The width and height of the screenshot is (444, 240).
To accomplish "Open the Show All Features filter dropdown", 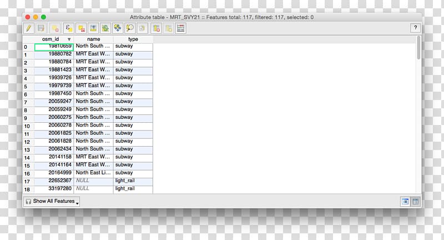I will (52, 201).
